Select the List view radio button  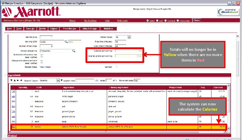click(x=157, y=20)
